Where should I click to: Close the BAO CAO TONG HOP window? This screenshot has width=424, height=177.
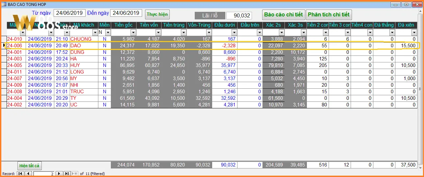pos(417,4)
